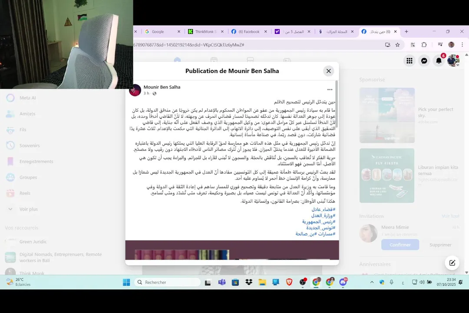
Task: Click the Mounir Ben Salha author name
Action: (x=162, y=87)
